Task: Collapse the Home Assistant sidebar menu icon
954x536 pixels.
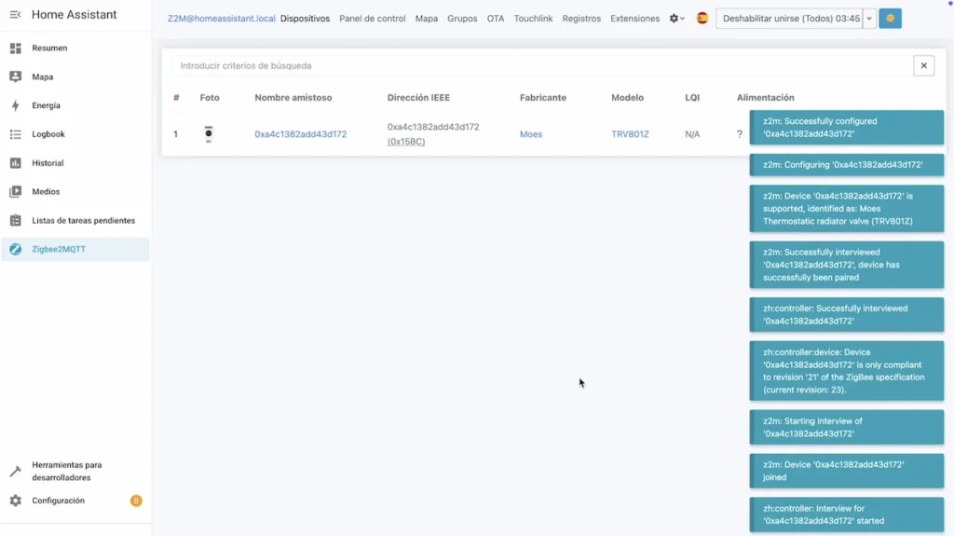Action: (x=15, y=15)
